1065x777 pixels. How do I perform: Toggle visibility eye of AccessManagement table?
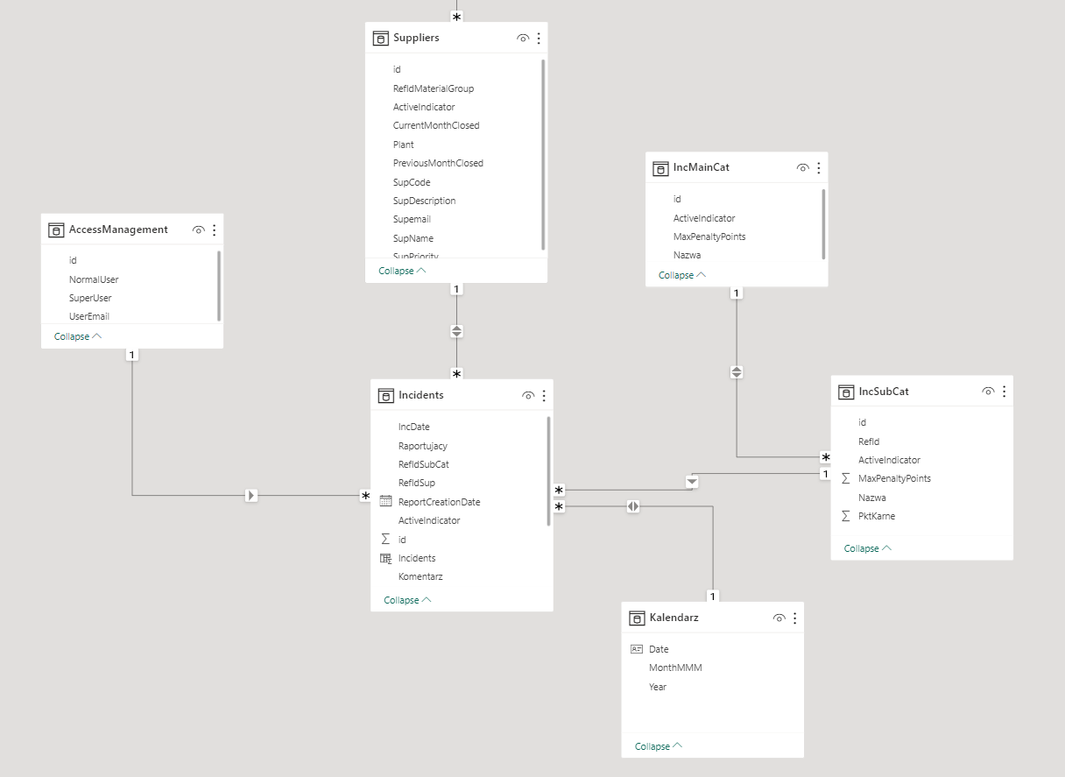coord(199,230)
